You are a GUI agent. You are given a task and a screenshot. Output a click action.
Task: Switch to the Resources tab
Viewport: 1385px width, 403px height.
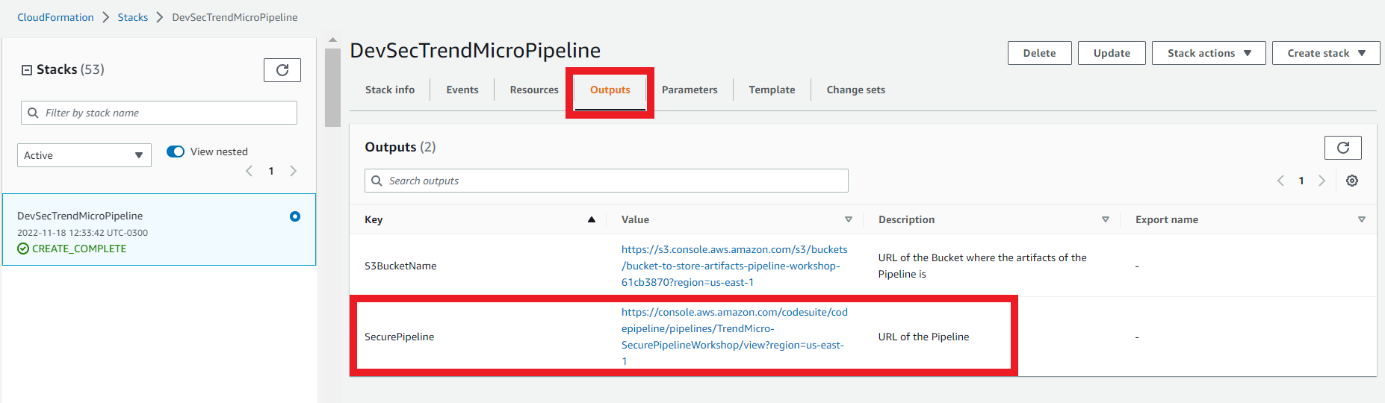pyautogui.click(x=534, y=90)
